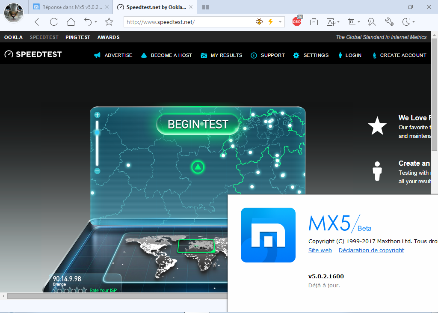Select the green triangle server marker
Viewport: 438px width, 313px height.
click(198, 167)
